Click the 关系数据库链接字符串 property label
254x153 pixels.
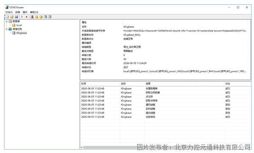(x=94, y=31)
